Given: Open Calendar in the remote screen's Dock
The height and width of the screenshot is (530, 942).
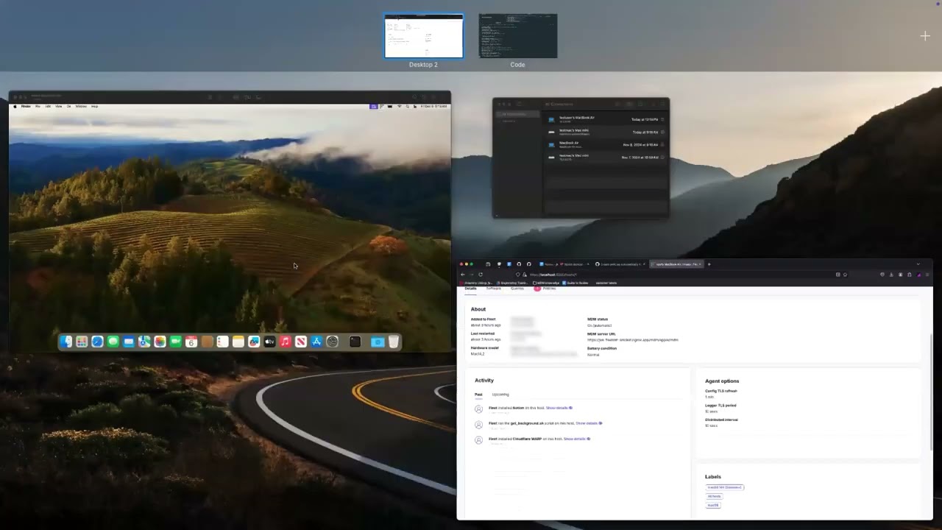Looking at the screenshot, I should click(x=191, y=342).
